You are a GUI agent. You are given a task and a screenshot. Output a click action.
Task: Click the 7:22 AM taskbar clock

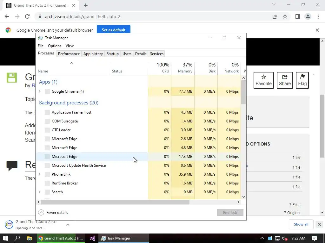pyautogui.click(x=298, y=238)
